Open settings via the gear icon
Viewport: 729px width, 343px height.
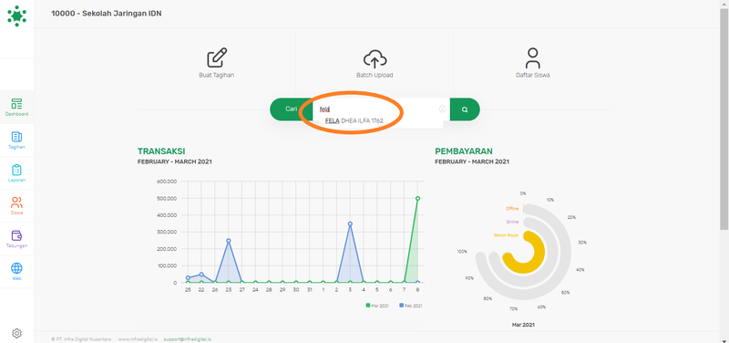pyautogui.click(x=16, y=333)
